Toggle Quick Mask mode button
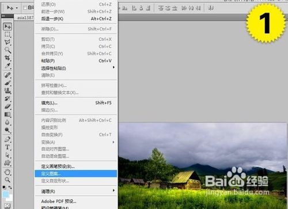Viewport: 288px width, 209px height. (7, 206)
